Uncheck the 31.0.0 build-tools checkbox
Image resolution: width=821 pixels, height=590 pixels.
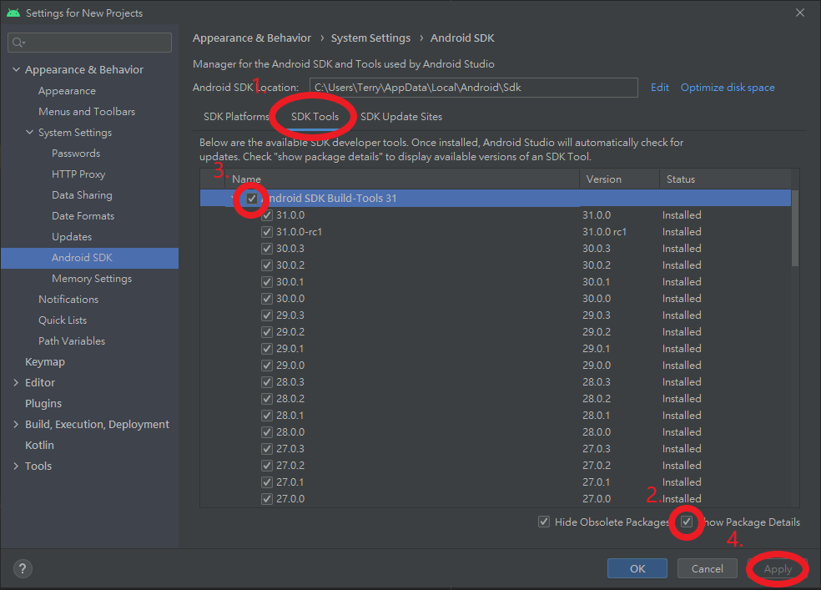[x=267, y=215]
